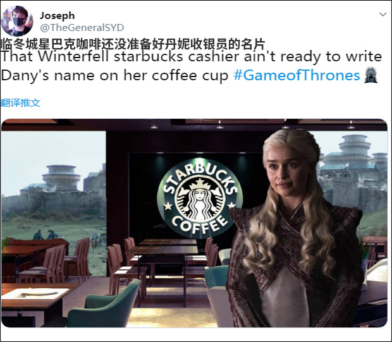Select the Chinese caption text line
The image size is (392, 342).
tap(133, 44)
